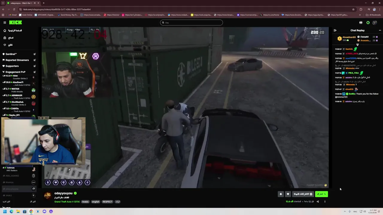Show hidden system tray icons
The width and height of the screenshot is (383, 215).
pos(345,211)
